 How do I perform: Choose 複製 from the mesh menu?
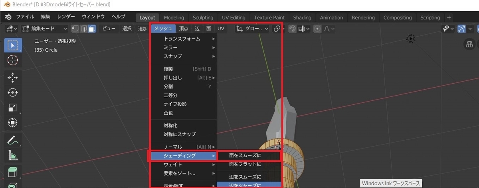pos(184,69)
